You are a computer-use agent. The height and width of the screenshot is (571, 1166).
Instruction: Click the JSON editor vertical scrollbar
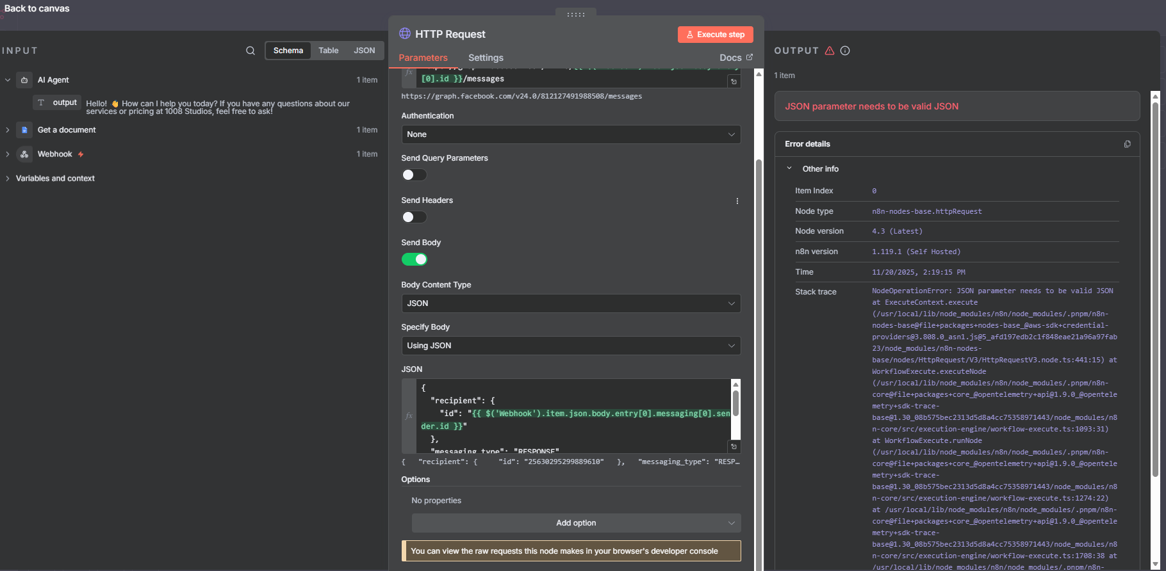pos(735,403)
